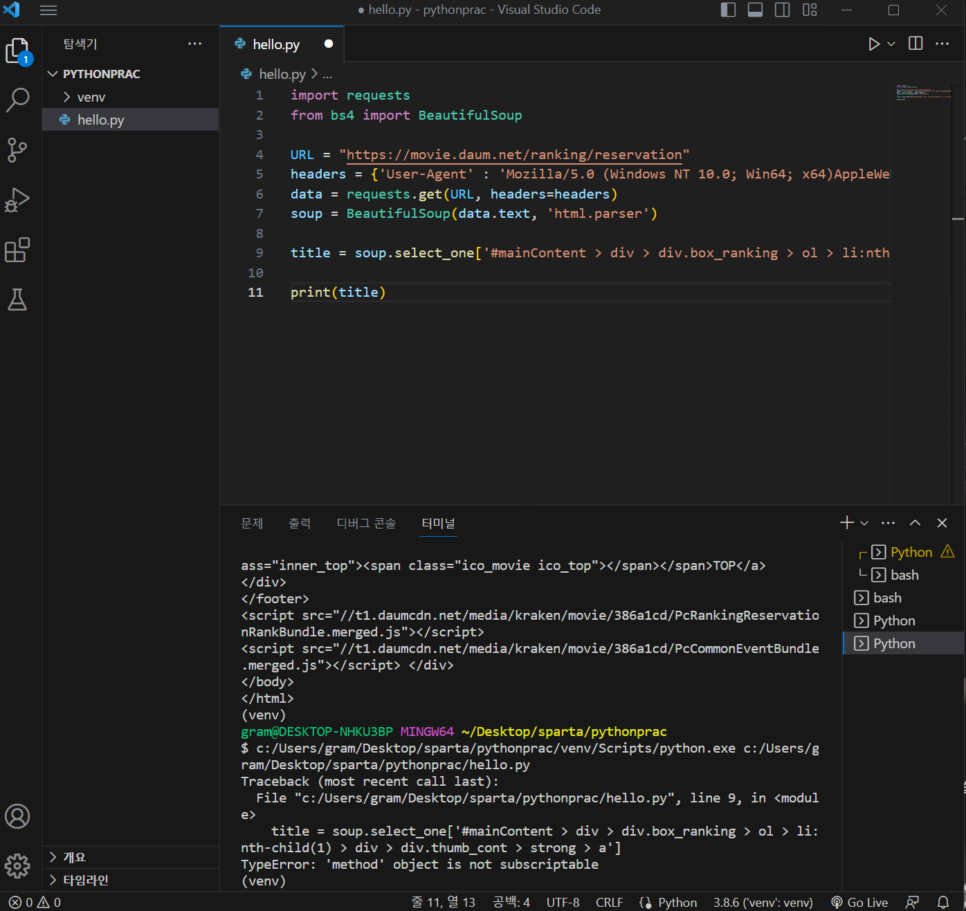Click the import requests line
The width and height of the screenshot is (966, 911).
pos(350,95)
